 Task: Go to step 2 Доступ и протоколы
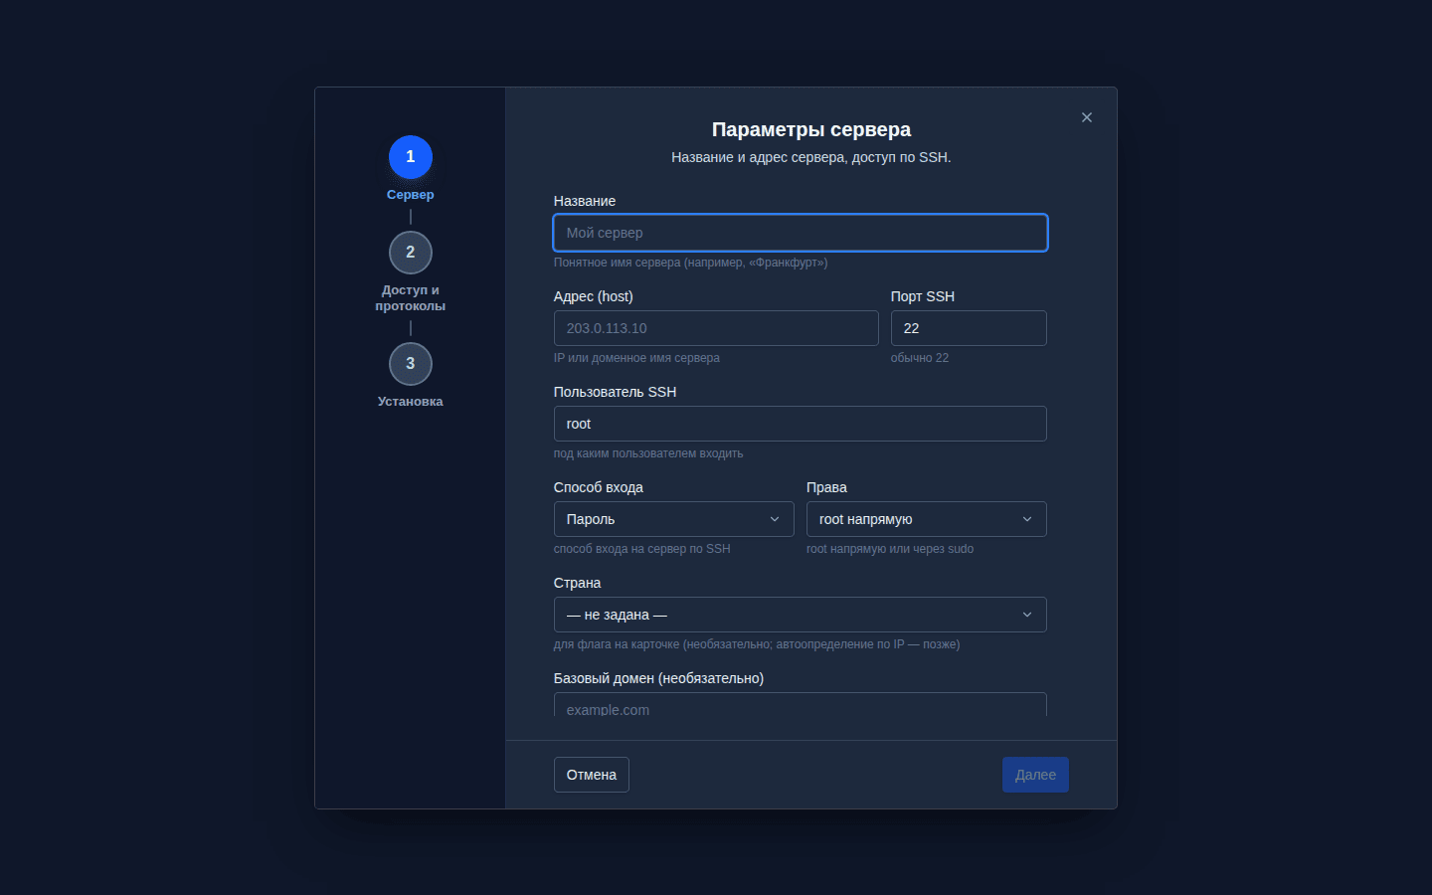[x=411, y=253]
